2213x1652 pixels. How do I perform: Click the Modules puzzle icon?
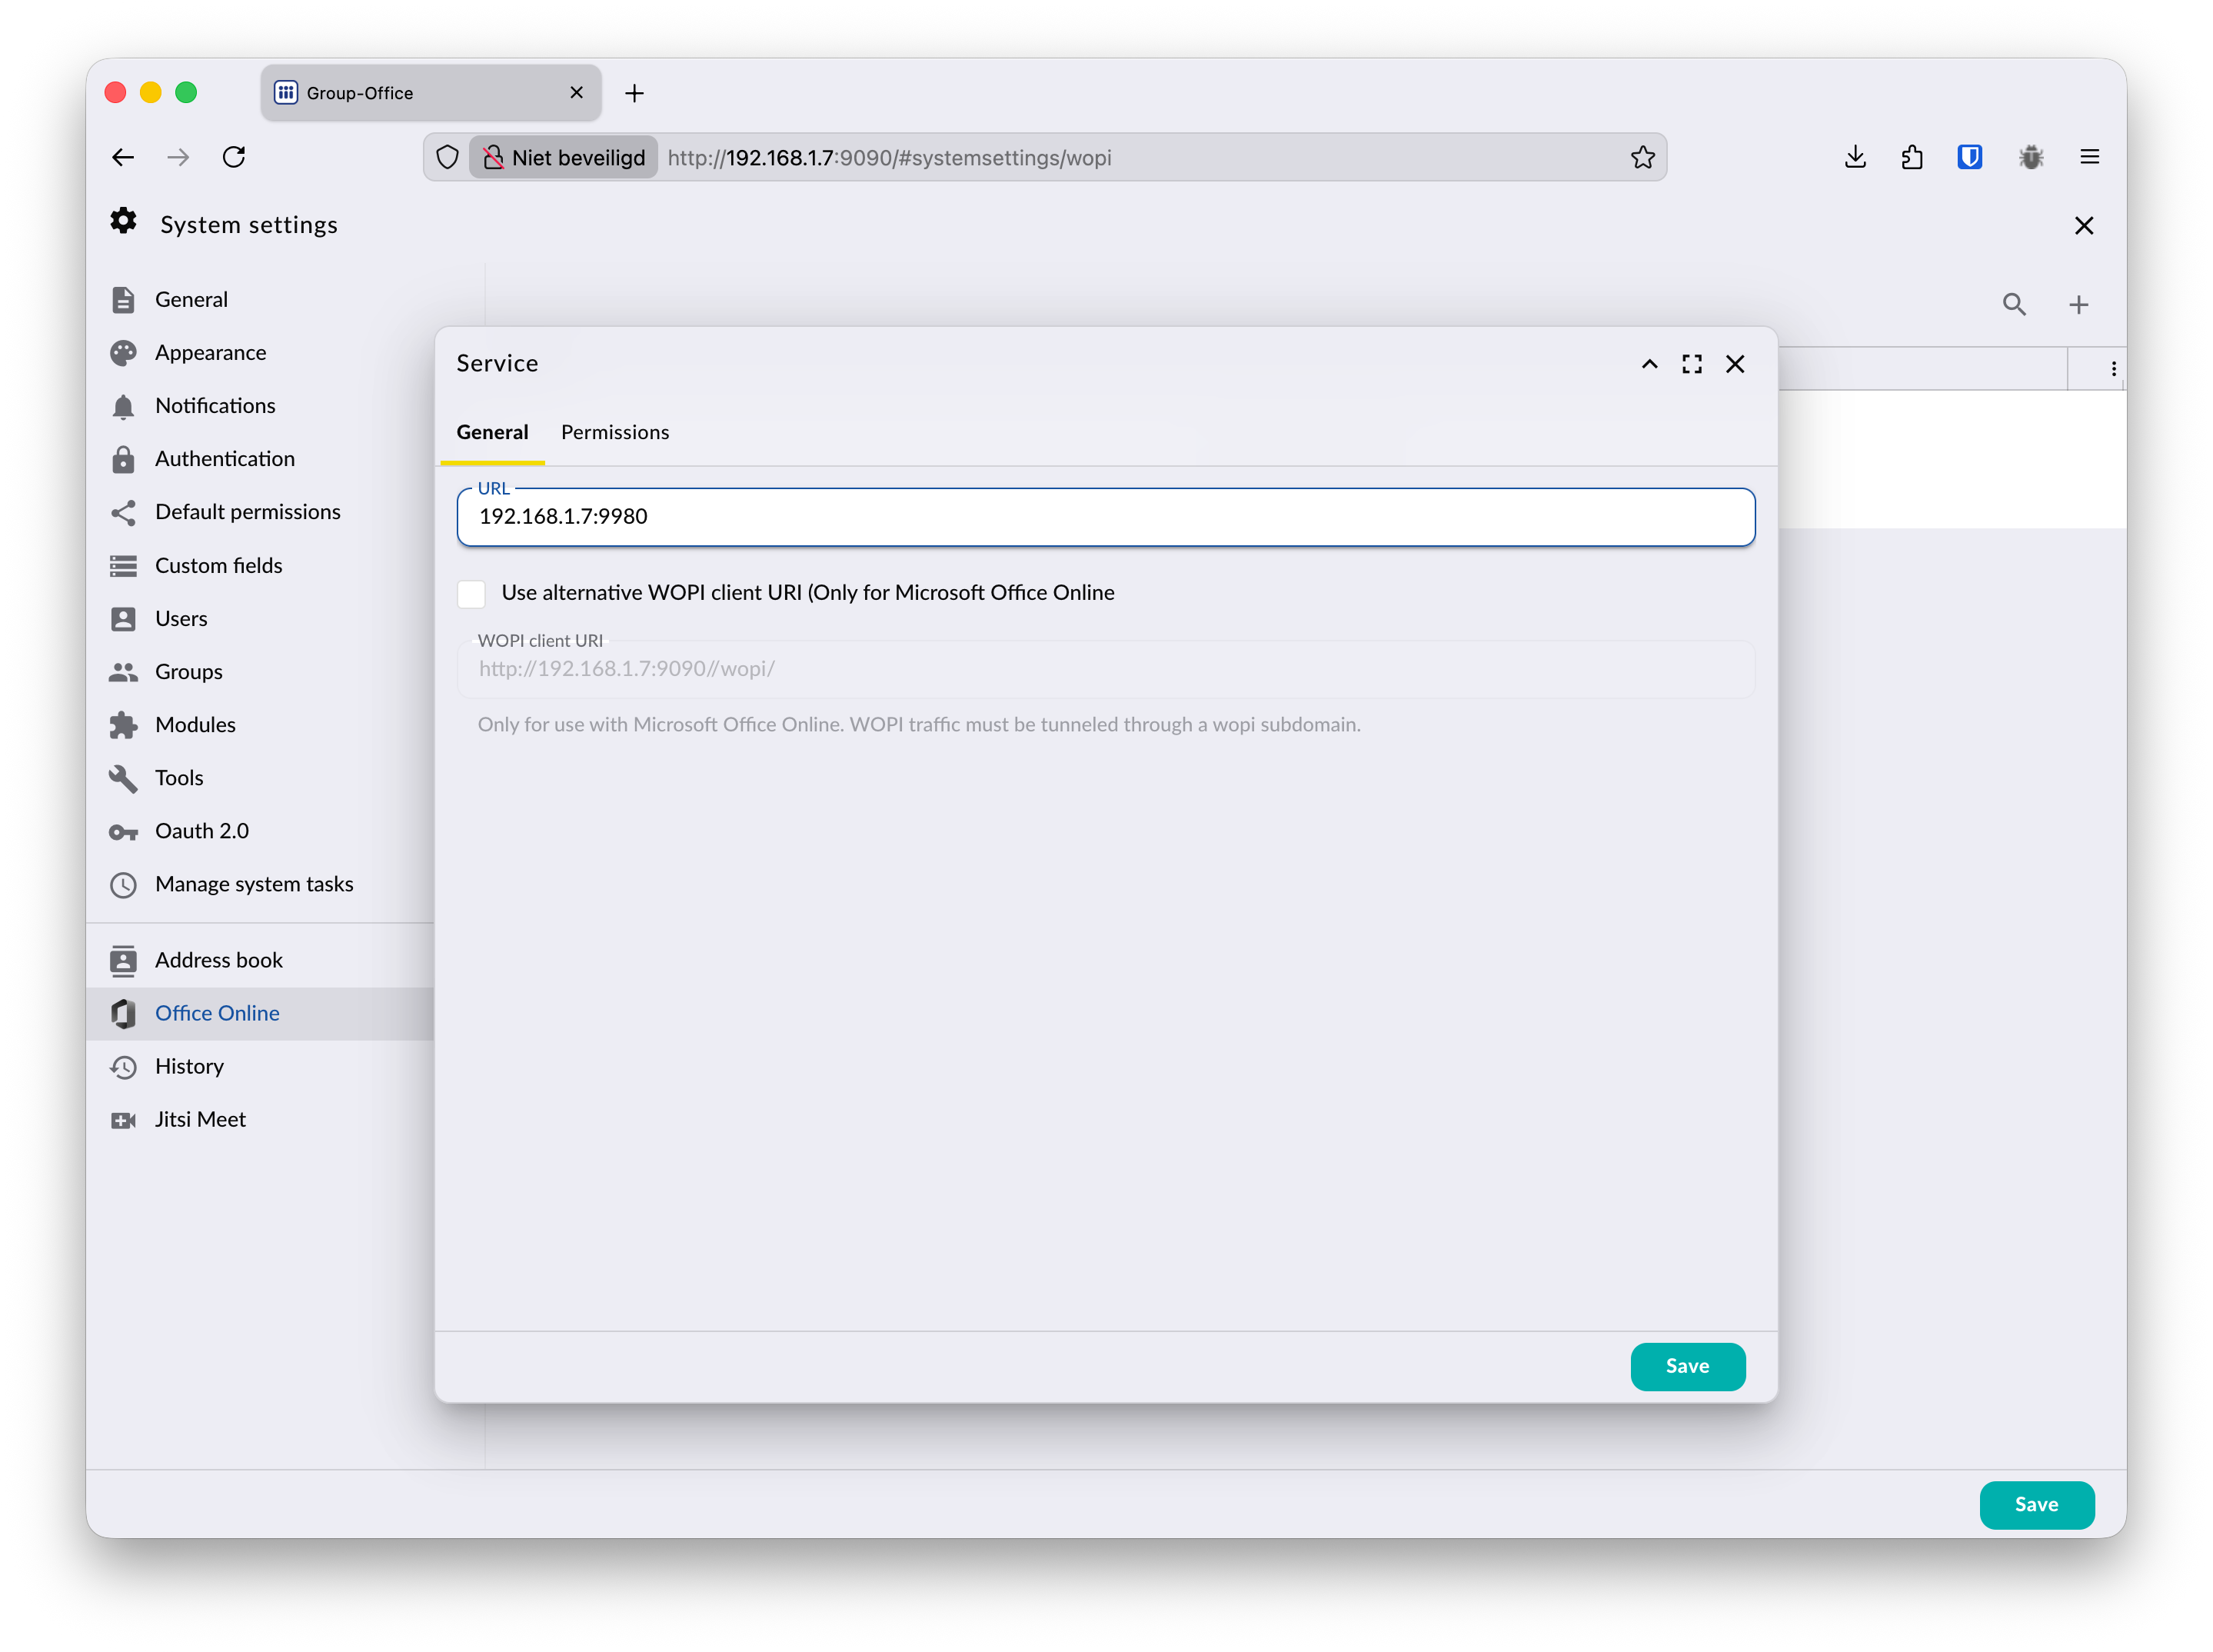[x=124, y=725]
